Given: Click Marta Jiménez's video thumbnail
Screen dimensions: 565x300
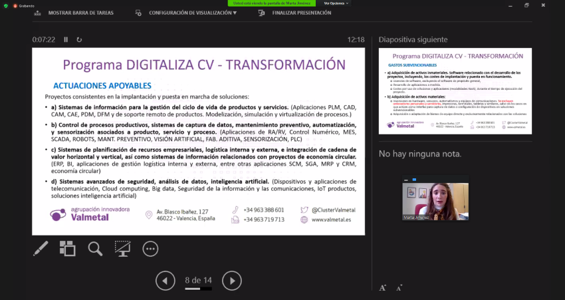Looking at the screenshot, I should [x=435, y=201].
